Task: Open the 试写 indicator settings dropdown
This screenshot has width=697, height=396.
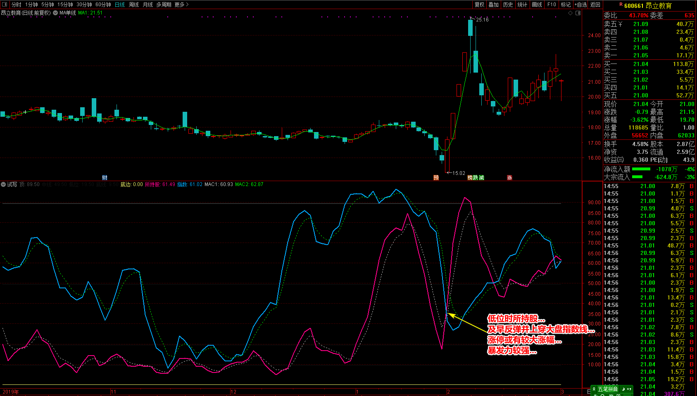Action: 3,184
